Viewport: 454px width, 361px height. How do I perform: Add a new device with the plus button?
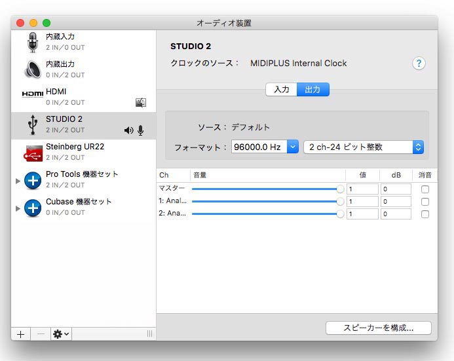click(20, 334)
